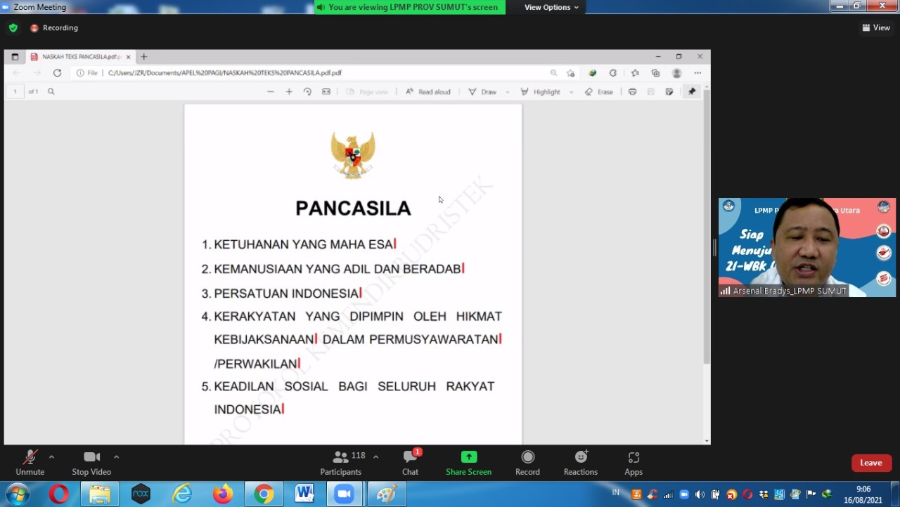Click the tab actions icon left of tab
This screenshot has height=507, width=900.
point(15,57)
